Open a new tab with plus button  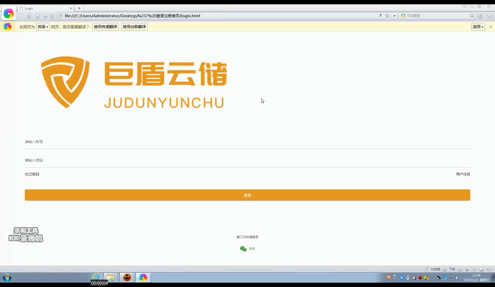click(79, 8)
